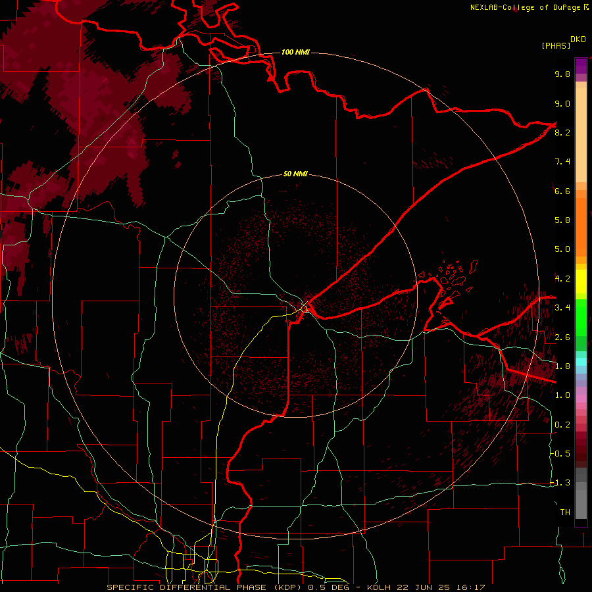Screen dimensions: 592x592
Task: Click the pink color bar segment
Action: 581,399
